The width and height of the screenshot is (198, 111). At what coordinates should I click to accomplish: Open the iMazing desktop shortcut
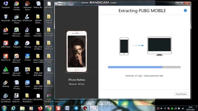[28, 44]
